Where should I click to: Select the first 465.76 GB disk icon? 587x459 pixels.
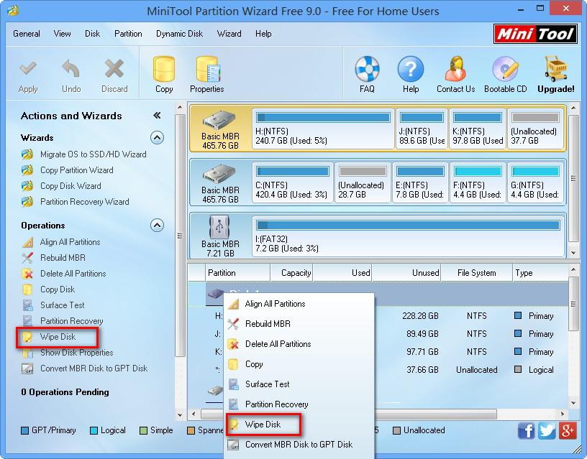[219, 121]
